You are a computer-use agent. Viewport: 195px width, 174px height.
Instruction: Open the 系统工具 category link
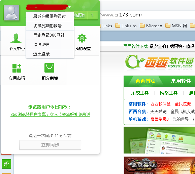(x=140, y=93)
